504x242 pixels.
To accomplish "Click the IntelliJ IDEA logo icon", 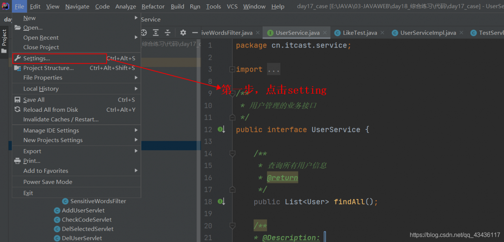I will [6, 6].
